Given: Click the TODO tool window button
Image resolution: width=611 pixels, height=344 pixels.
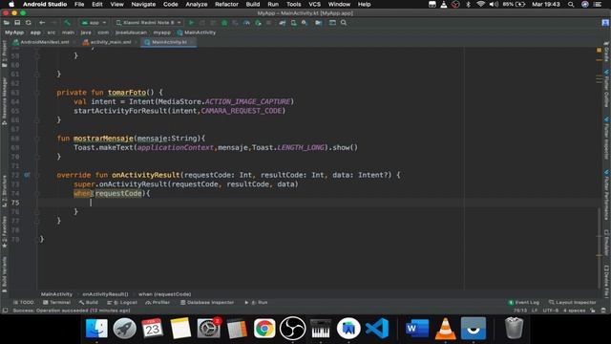Looking at the screenshot, I should coord(23,302).
